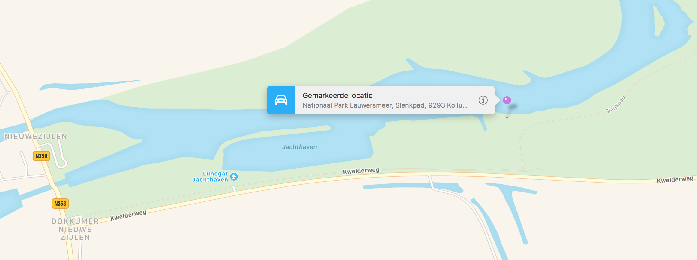Select the purple map pin
The width and height of the screenshot is (697, 260).
point(507,100)
